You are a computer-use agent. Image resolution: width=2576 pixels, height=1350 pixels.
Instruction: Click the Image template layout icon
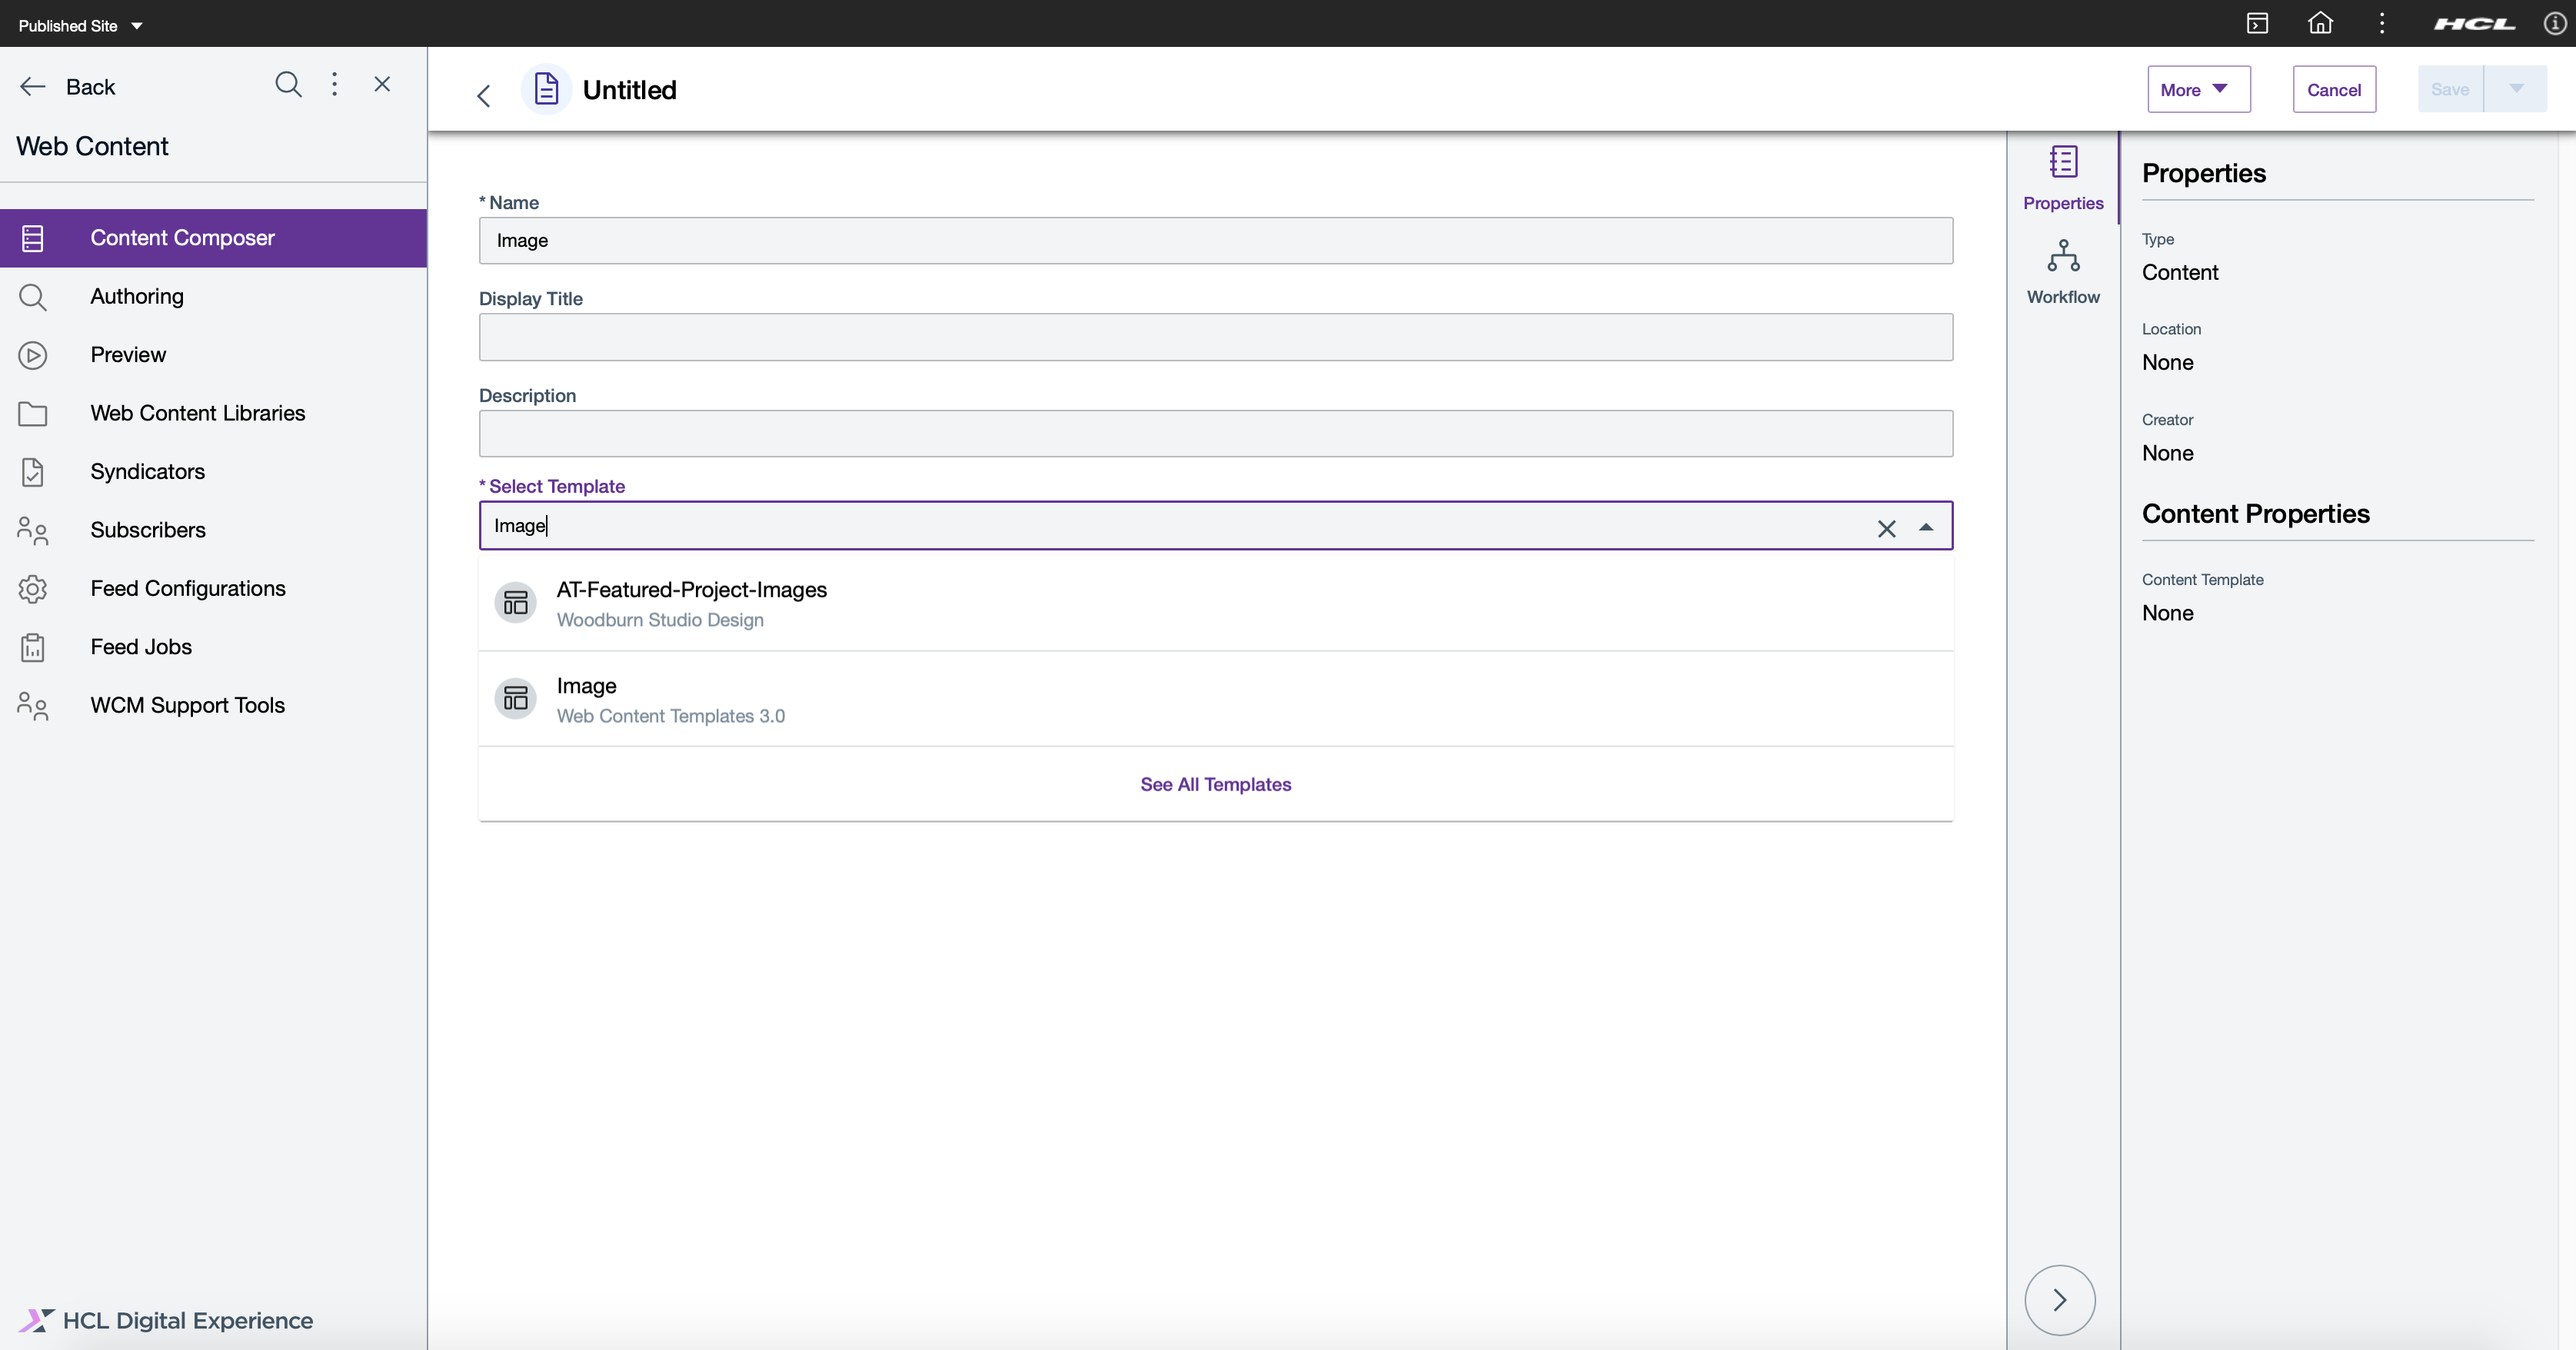pyautogui.click(x=516, y=699)
